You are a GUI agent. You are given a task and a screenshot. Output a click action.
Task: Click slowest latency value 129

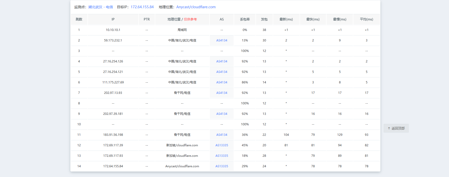340,135
